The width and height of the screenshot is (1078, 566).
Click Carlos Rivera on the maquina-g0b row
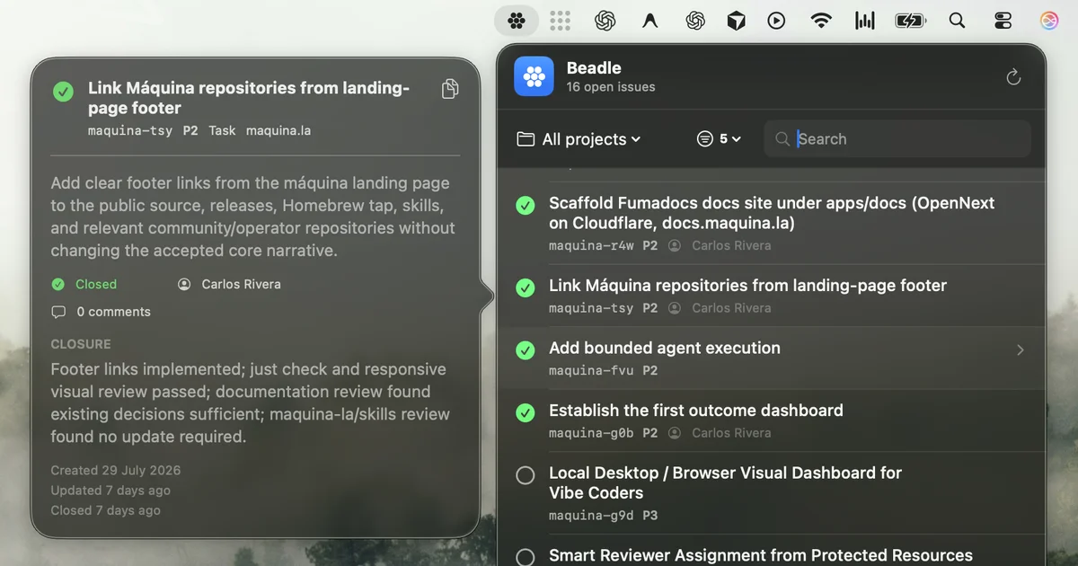coord(731,433)
